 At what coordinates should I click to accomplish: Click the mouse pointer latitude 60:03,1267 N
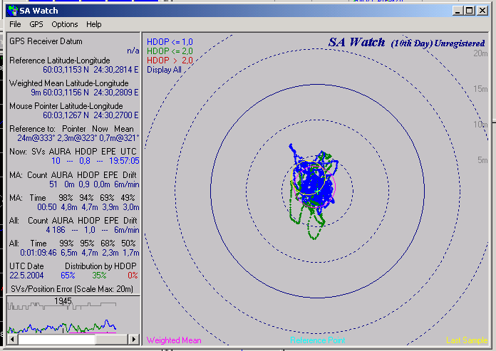click(x=66, y=115)
